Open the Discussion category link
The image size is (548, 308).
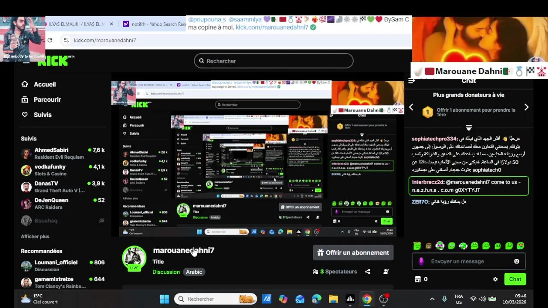click(x=166, y=272)
